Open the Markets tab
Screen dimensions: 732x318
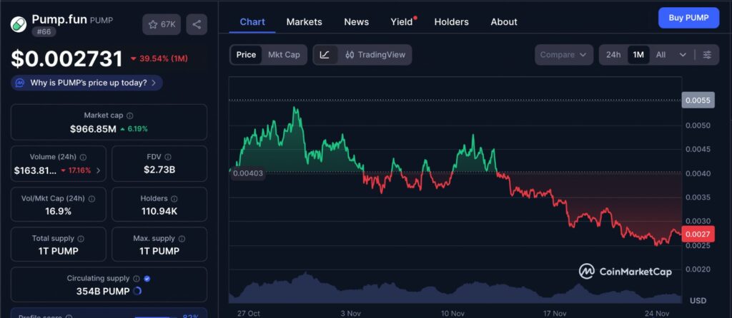point(304,22)
